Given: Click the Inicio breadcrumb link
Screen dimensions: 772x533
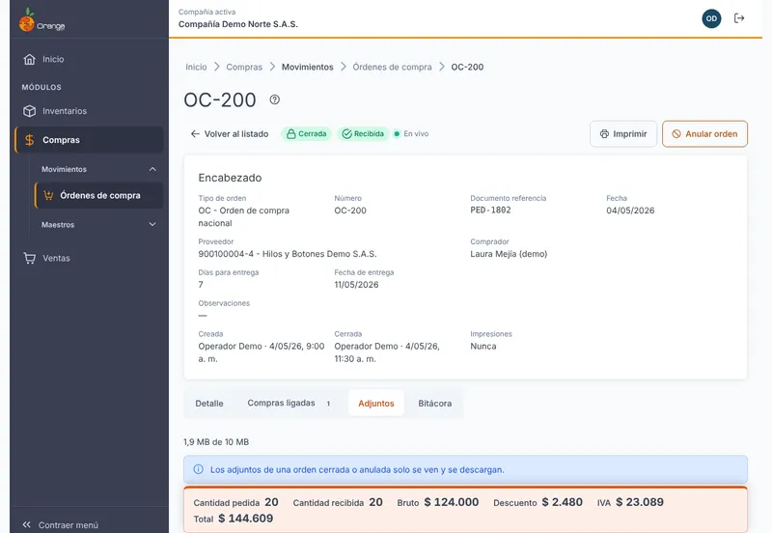Looking at the screenshot, I should (196, 67).
